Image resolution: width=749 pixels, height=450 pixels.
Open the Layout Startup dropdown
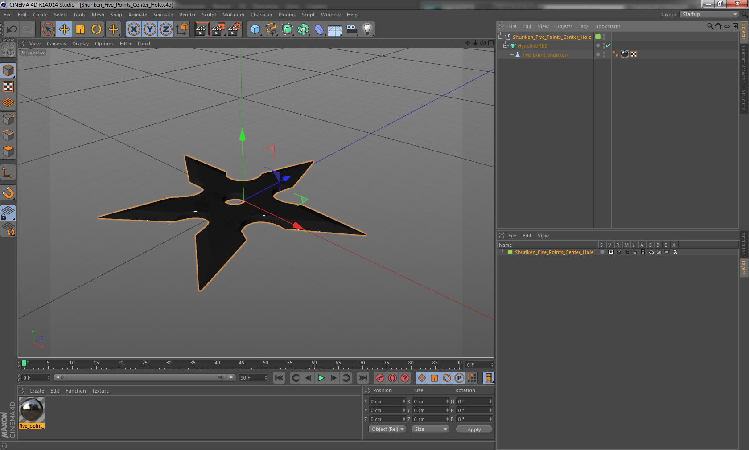709,14
